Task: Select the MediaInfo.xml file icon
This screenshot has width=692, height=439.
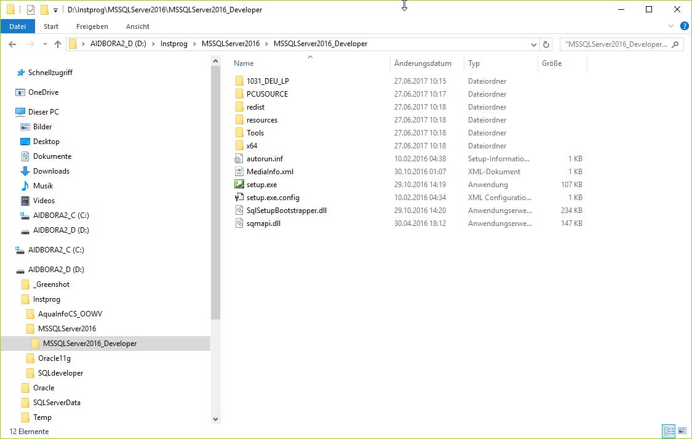Action: coord(239,171)
